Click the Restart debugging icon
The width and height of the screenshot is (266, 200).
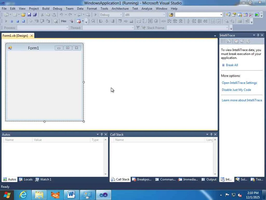pyautogui.click(x=23, y=21)
